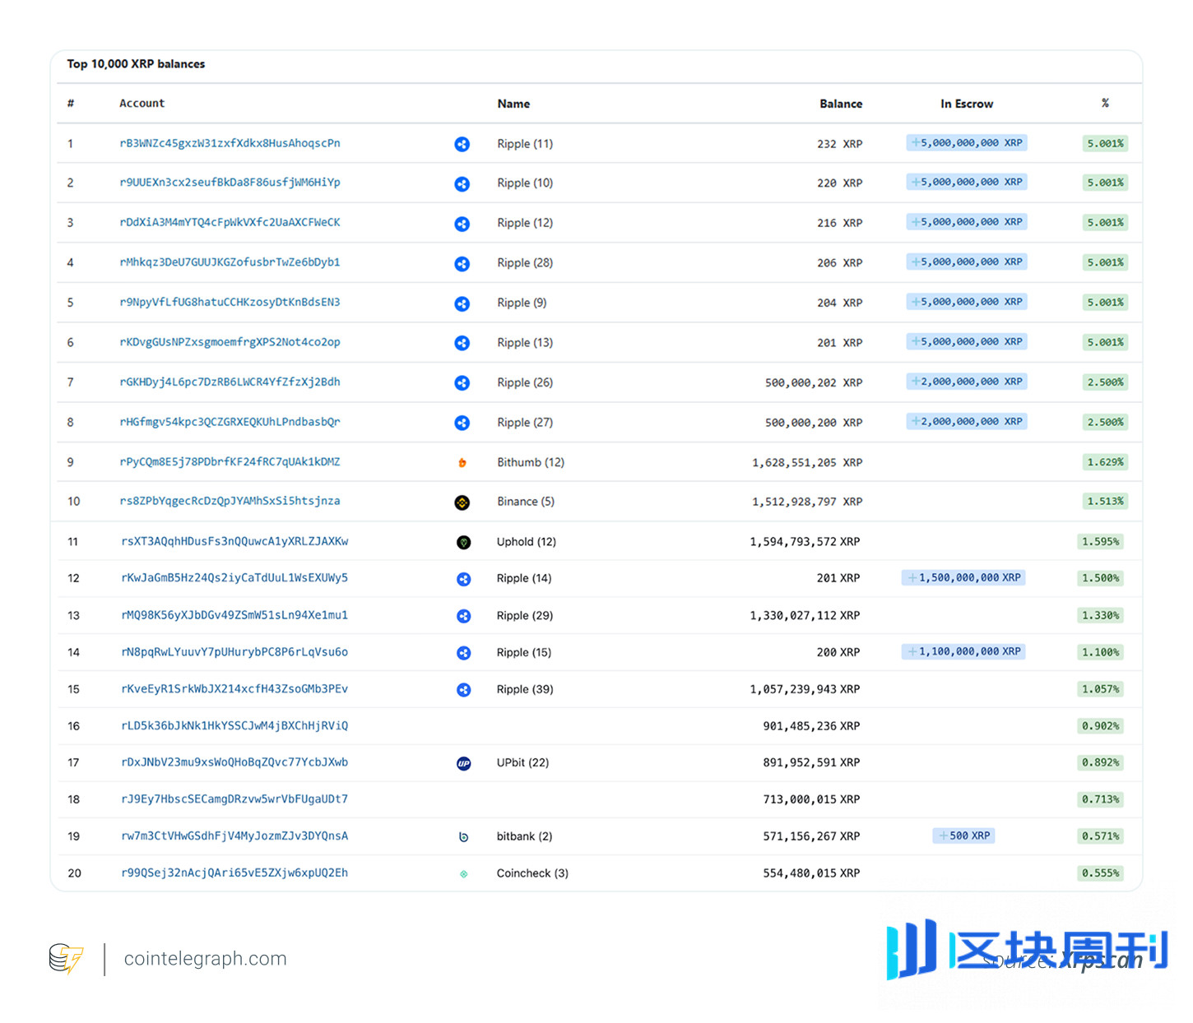Open account rB3WNZc45gxzW31zxfXdkx8HusAhoqscPn
The width and height of the screenshot is (1193, 1023).
pyautogui.click(x=230, y=143)
